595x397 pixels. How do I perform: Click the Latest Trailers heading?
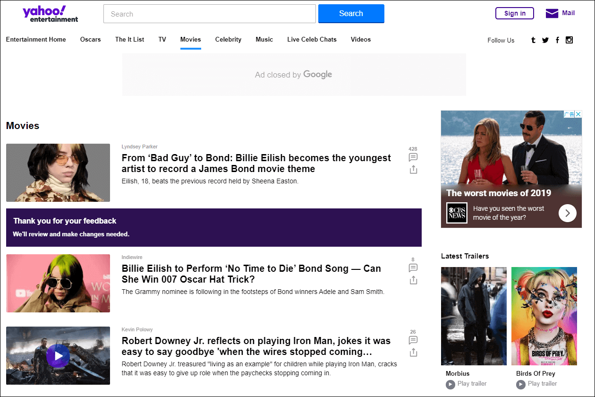pyautogui.click(x=465, y=256)
